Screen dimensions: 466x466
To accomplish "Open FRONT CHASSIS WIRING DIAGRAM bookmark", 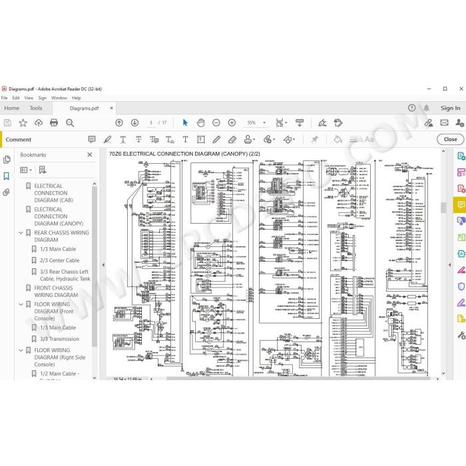I will [56, 292].
